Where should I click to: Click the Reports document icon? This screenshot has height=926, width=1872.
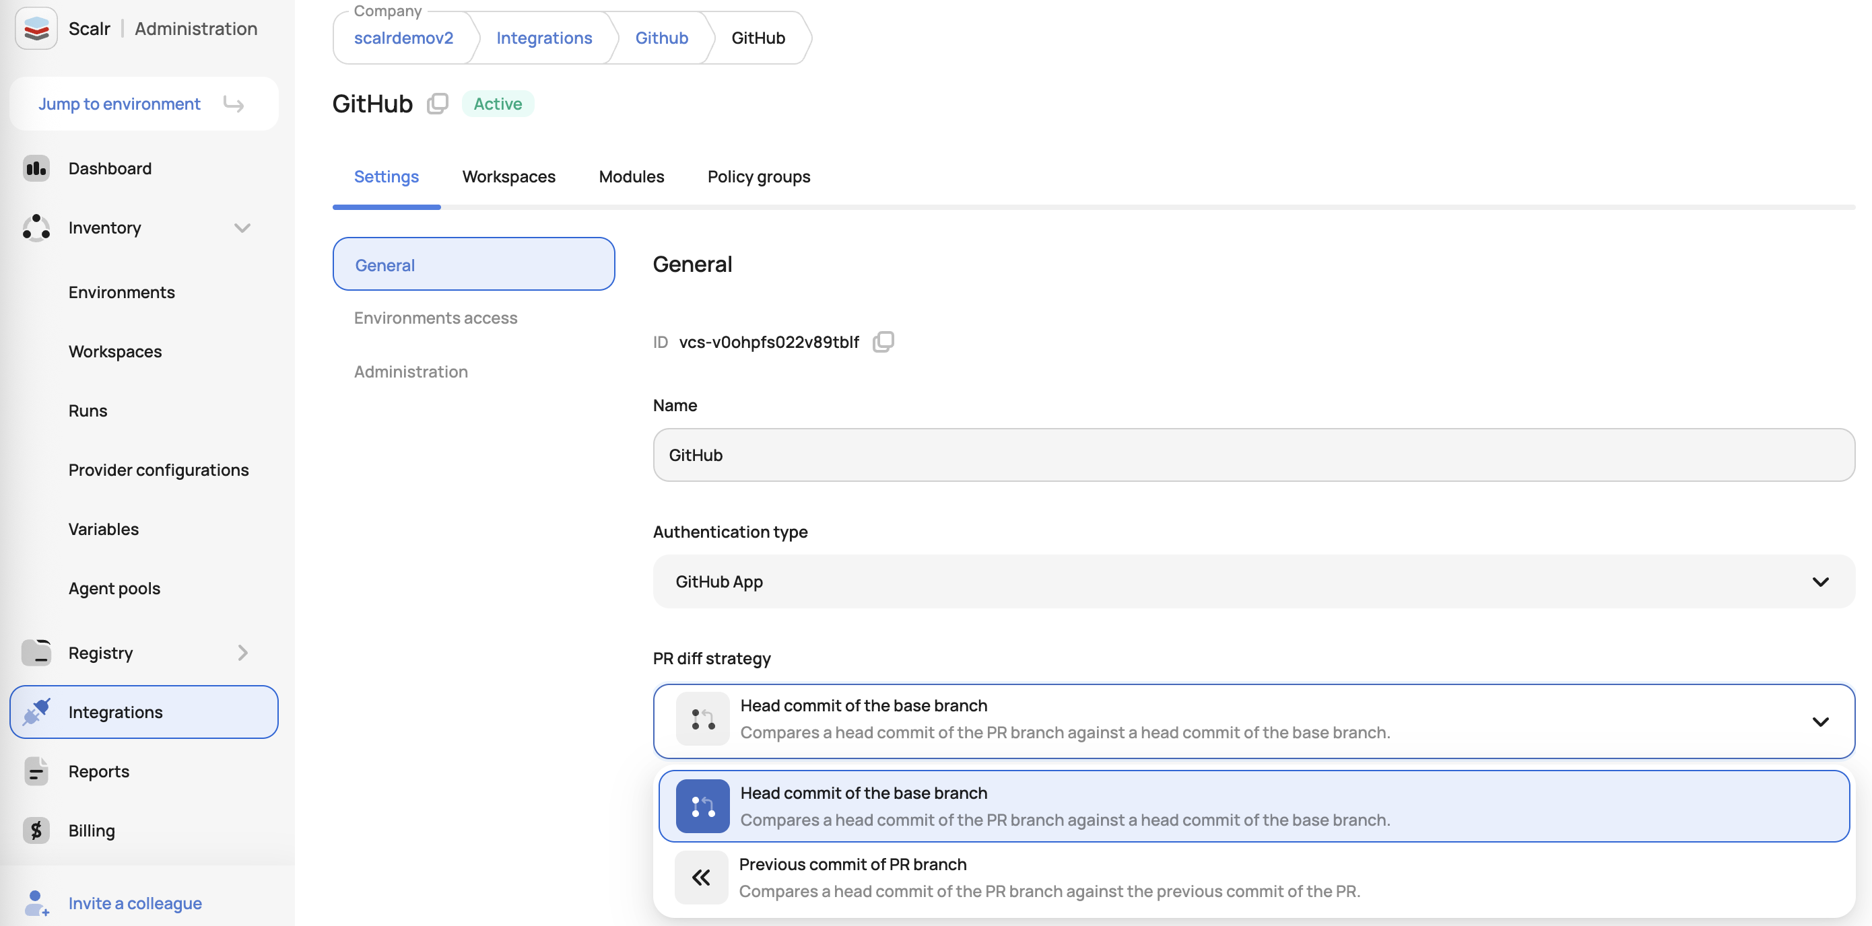coord(36,771)
